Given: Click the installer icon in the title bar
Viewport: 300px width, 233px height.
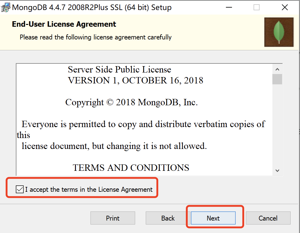Looking at the screenshot, I should [5, 7].
